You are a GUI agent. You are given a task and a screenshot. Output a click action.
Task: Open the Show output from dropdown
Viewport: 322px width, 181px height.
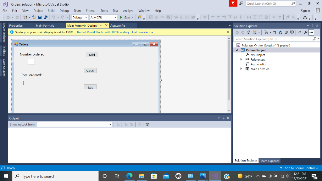pos(110,124)
